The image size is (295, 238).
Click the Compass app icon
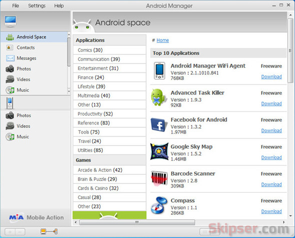tap(159, 205)
